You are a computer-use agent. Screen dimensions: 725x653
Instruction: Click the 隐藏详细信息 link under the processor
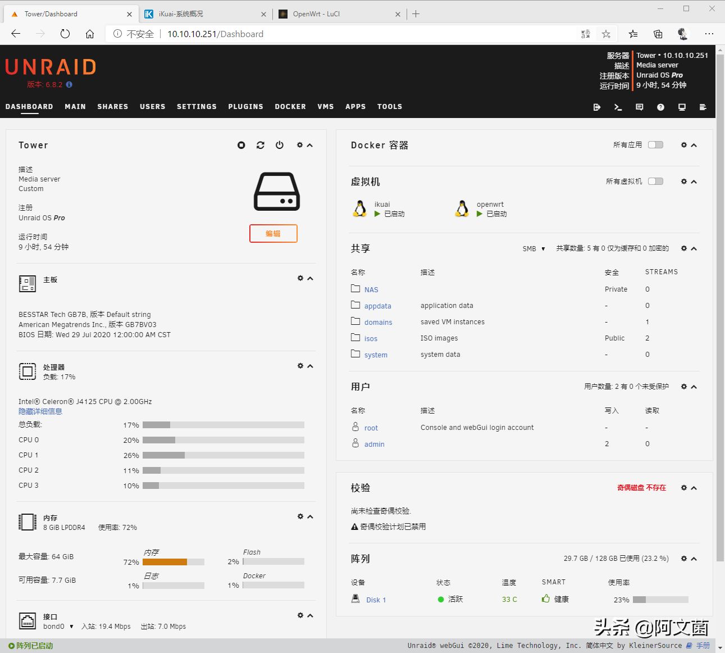coord(40,411)
